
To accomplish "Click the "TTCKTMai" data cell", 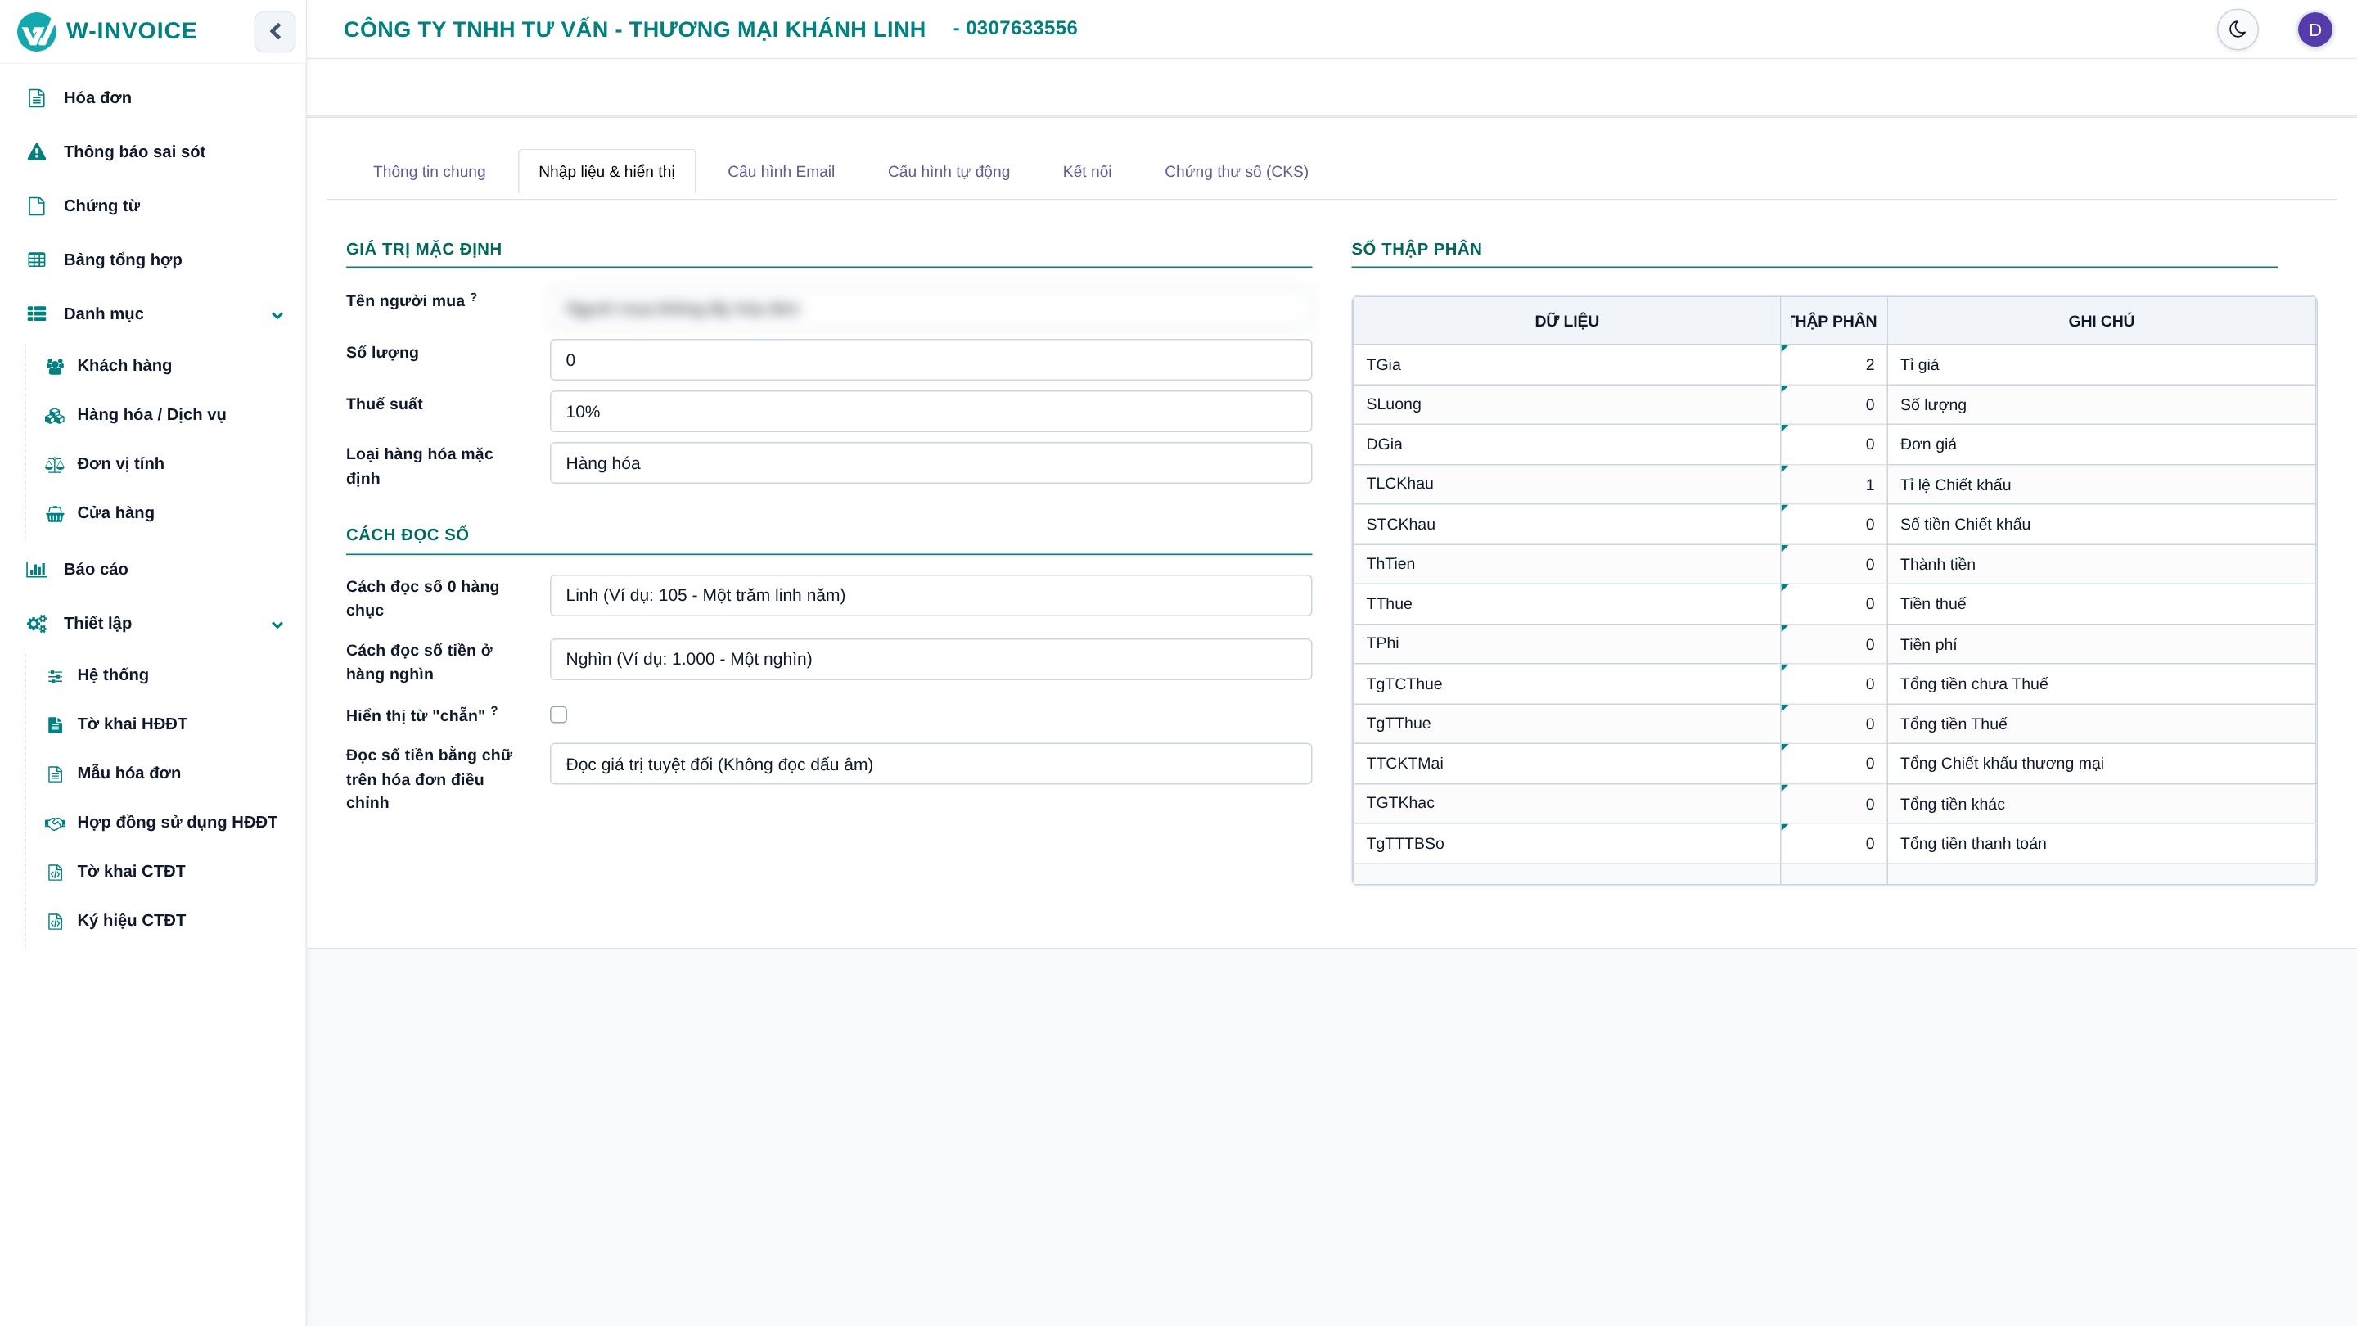I will pos(1566,763).
